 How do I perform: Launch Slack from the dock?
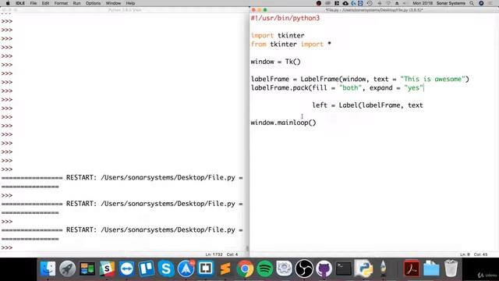[x=107, y=269]
